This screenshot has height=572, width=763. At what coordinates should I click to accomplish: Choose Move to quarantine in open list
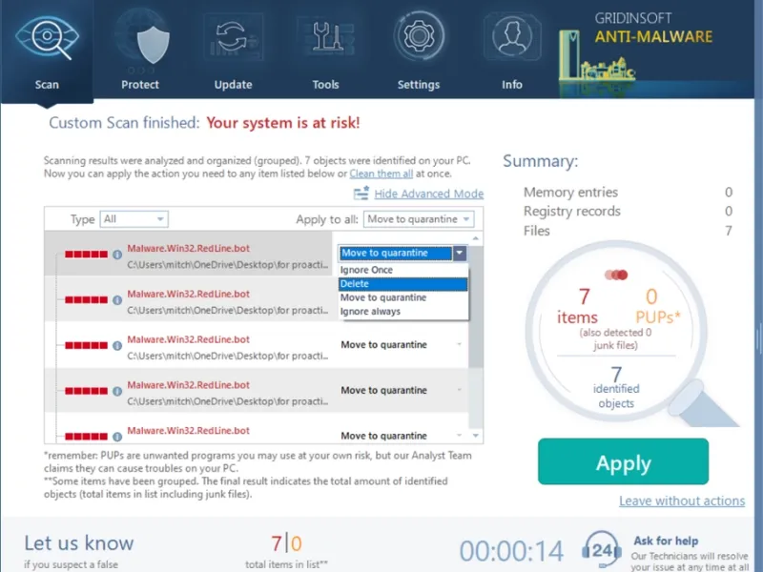[x=402, y=297]
